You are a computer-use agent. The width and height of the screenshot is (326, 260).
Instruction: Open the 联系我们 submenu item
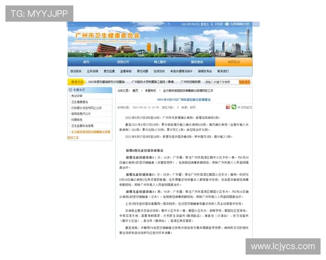(x=223, y=71)
